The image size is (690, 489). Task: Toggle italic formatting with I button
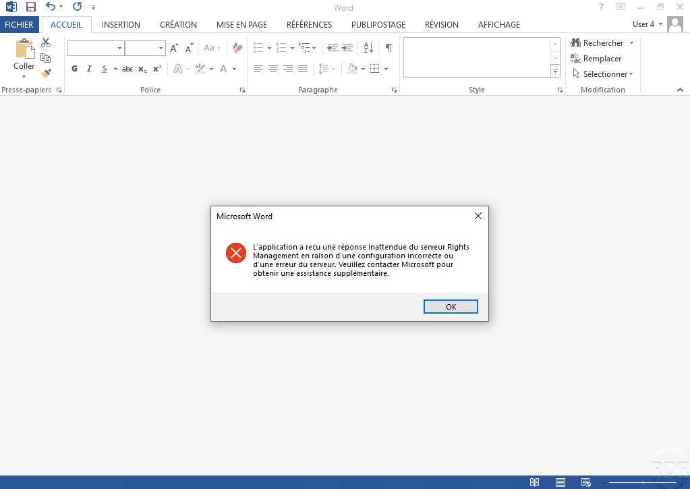tap(89, 69)
